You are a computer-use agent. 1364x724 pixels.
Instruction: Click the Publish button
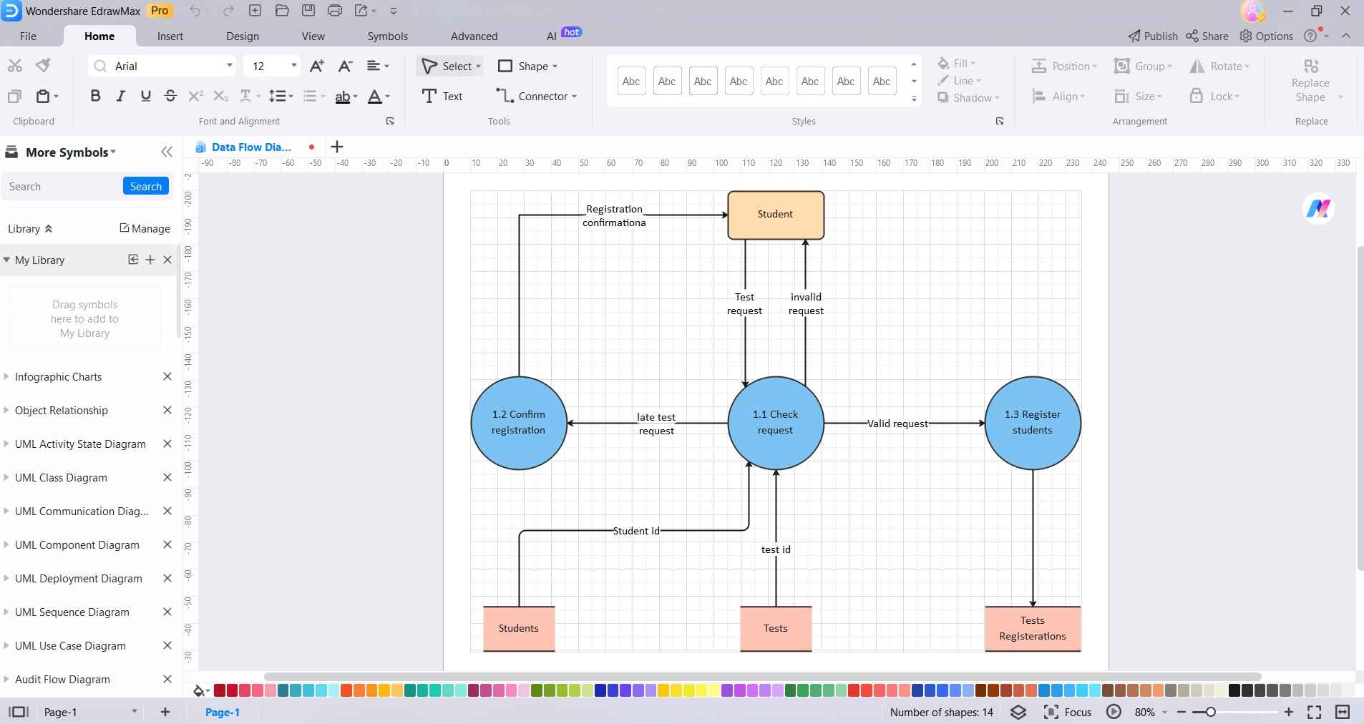pos(1152,36)
